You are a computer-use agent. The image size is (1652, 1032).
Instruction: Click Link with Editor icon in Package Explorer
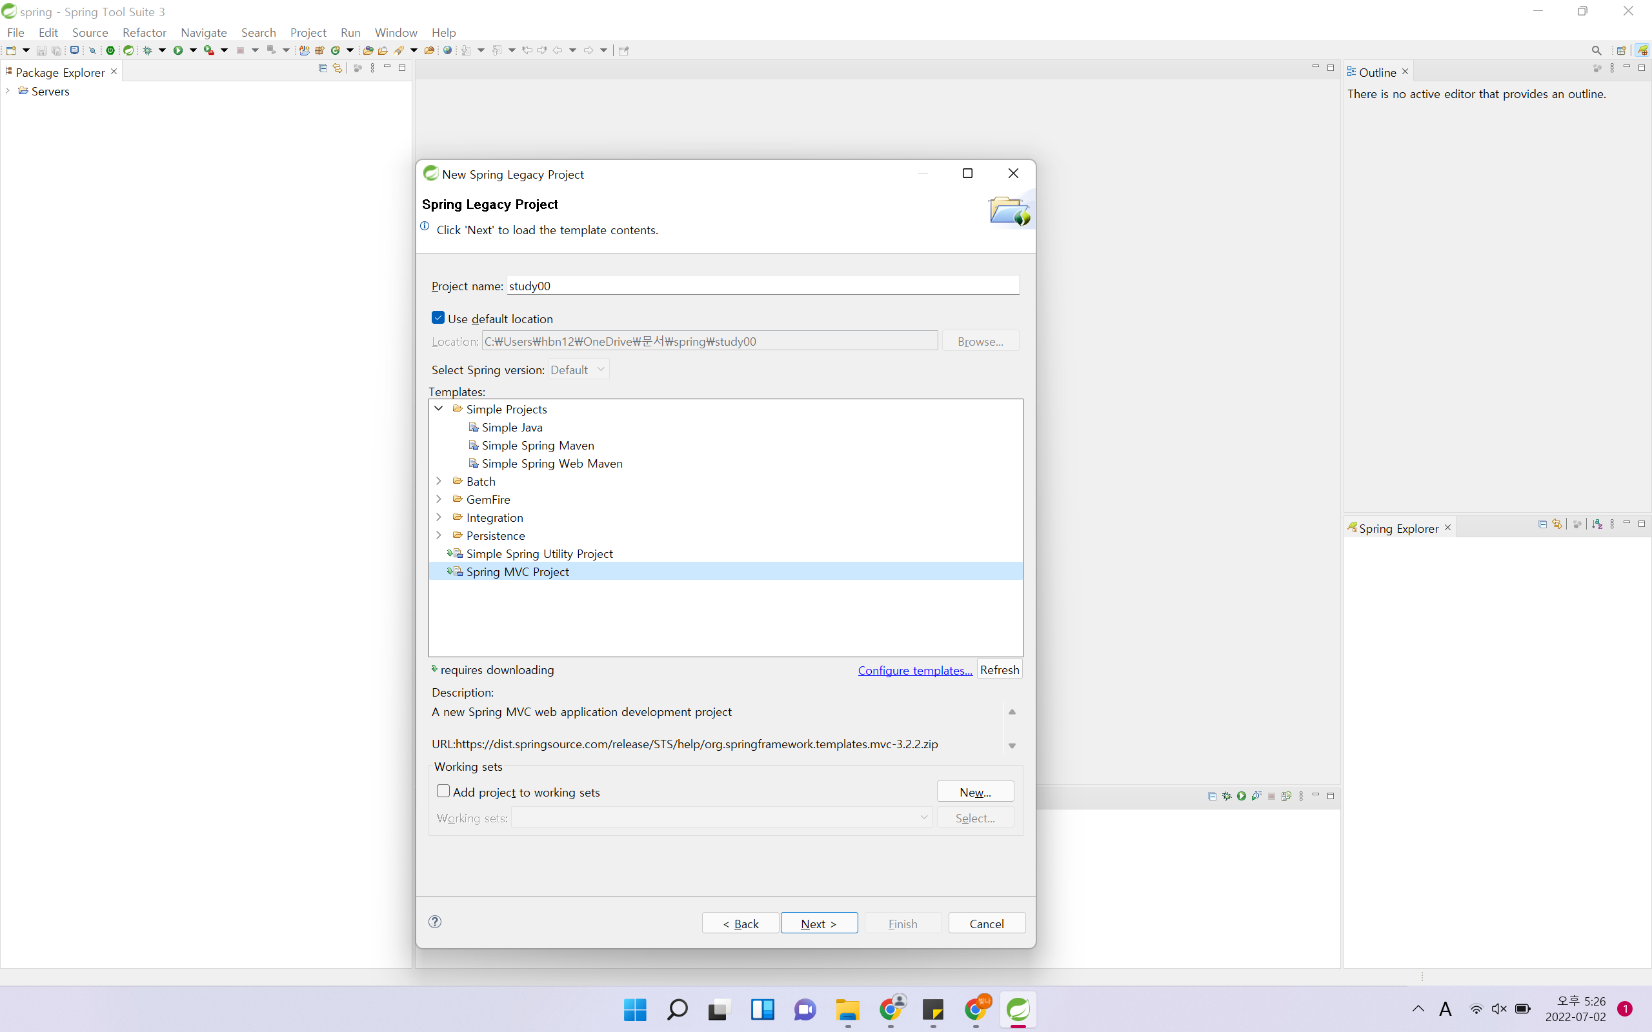(337, 68)
